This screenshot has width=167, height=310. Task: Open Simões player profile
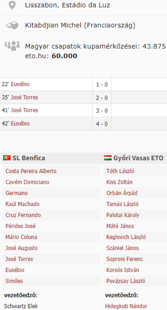coord(14,281)
